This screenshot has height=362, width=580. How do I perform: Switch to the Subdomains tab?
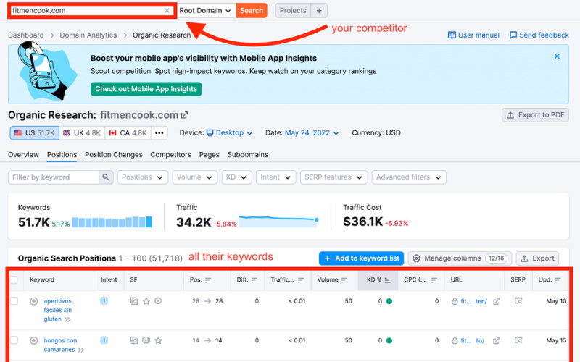pyautogui.click(x=247, y=155)
